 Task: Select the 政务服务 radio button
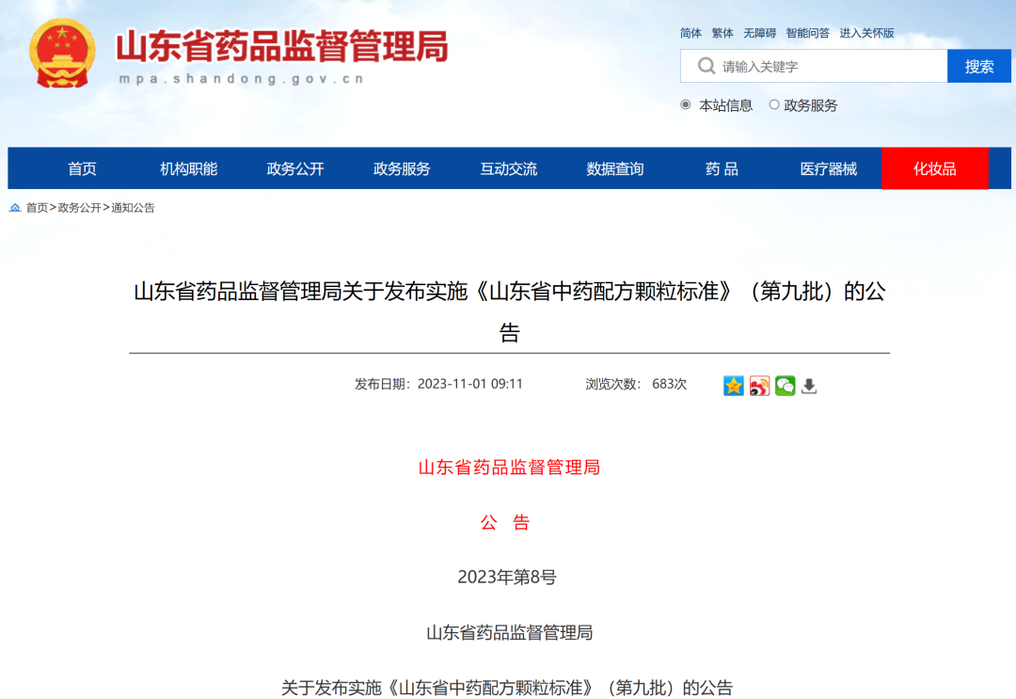773,104
